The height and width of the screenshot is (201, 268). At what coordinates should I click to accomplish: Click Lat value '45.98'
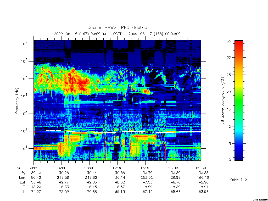[x=204, y=182]
